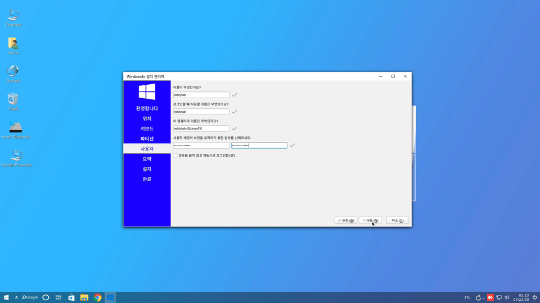The height and width of the screenshot is (303, 540).
Task: Select the 요약 step in sidebar
Action: (x=147, y=159)
